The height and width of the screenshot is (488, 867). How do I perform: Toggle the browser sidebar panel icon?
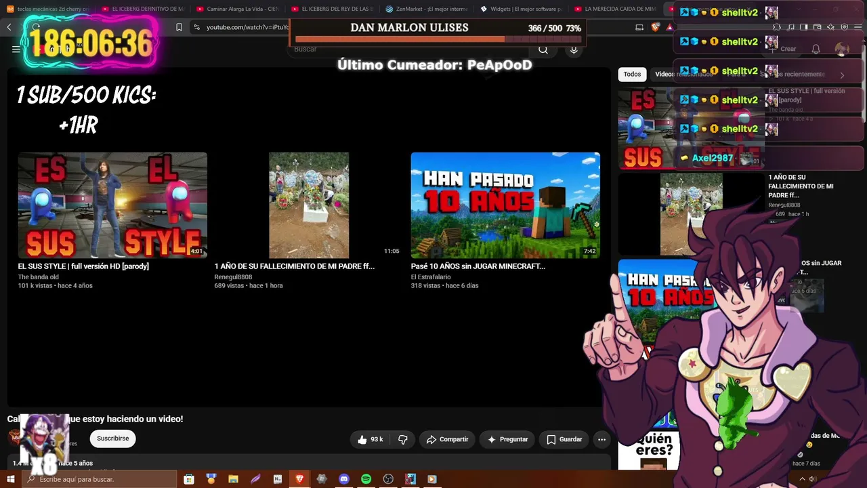point(804,27)
